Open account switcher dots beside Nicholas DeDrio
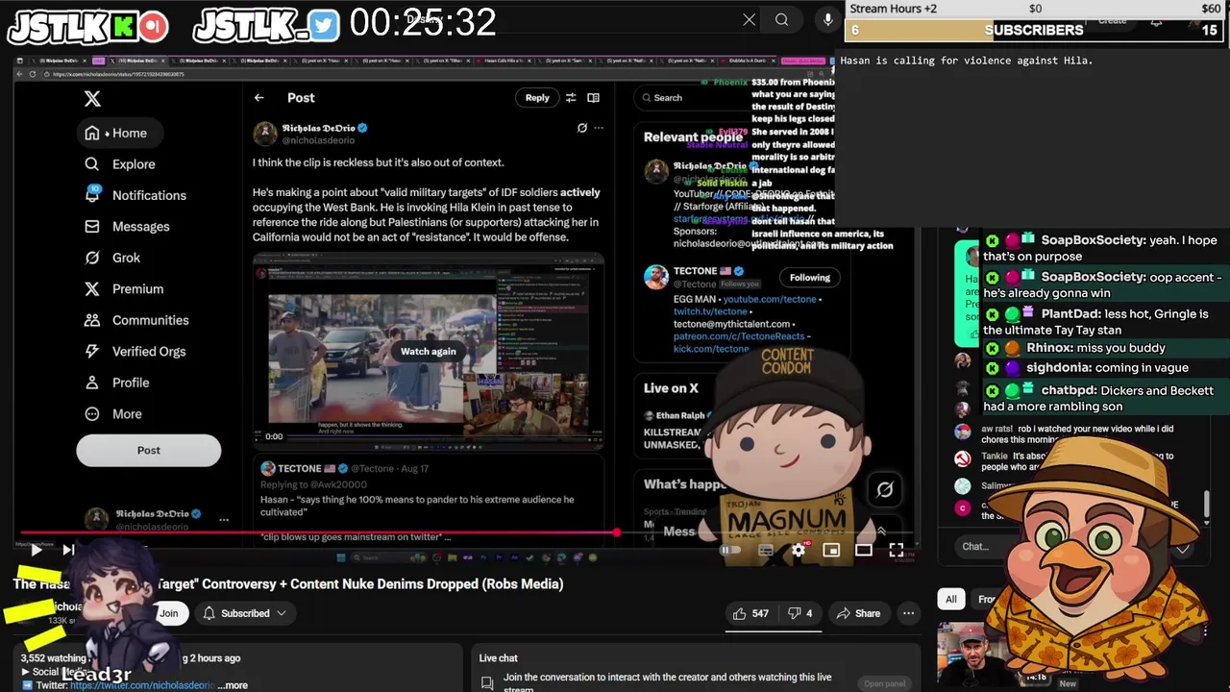Viewport: 1230px width, 692px height. coord(224,520)
